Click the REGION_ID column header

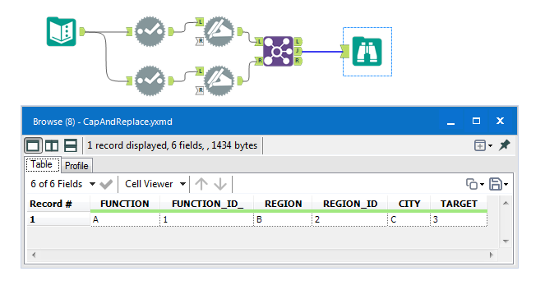tap(350, 204)
